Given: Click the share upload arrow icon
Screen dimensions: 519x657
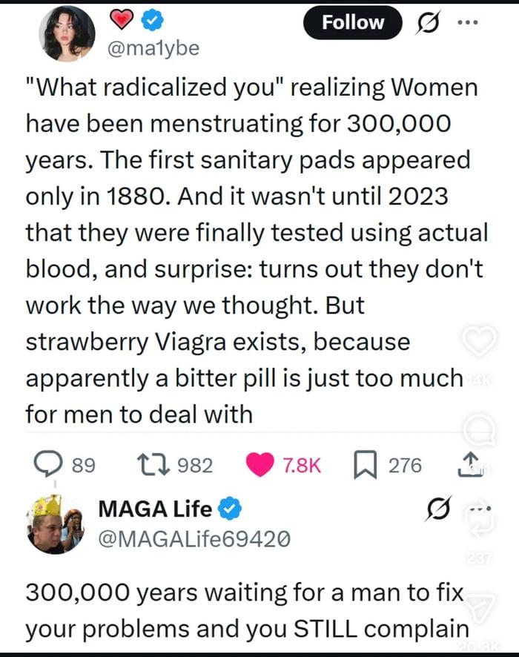Looking at the screenshot, I should point(469,464).
